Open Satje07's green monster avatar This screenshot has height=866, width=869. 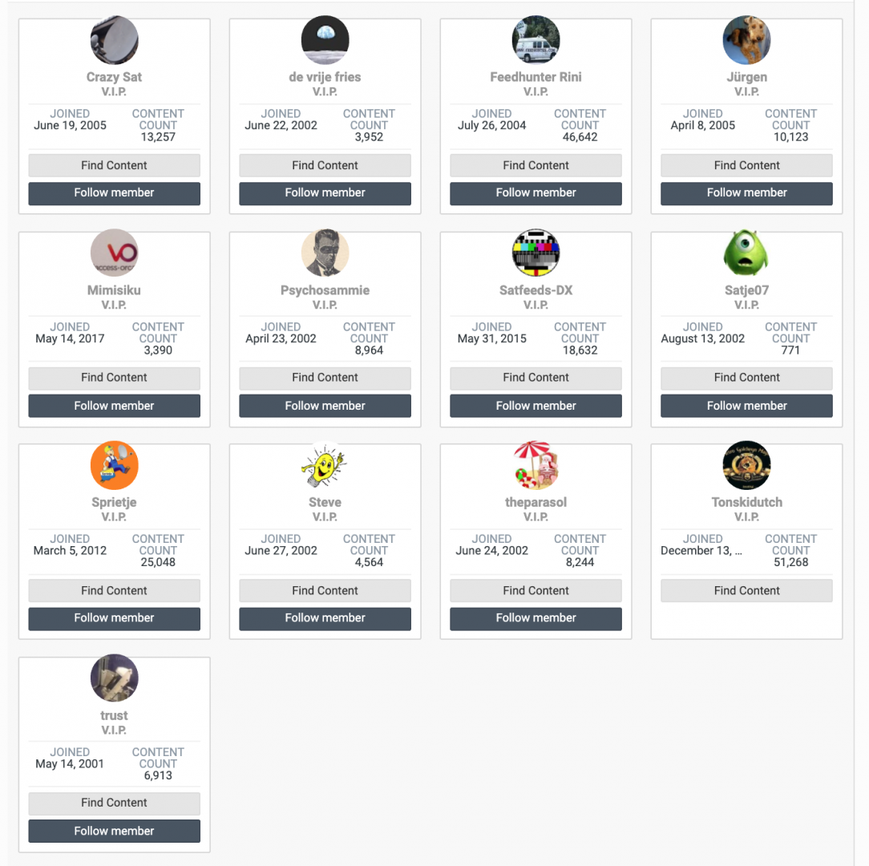click(x=746, y=253)
